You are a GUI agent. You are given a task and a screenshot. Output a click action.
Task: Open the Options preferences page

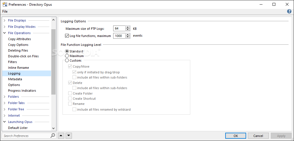tap(14, 85)
